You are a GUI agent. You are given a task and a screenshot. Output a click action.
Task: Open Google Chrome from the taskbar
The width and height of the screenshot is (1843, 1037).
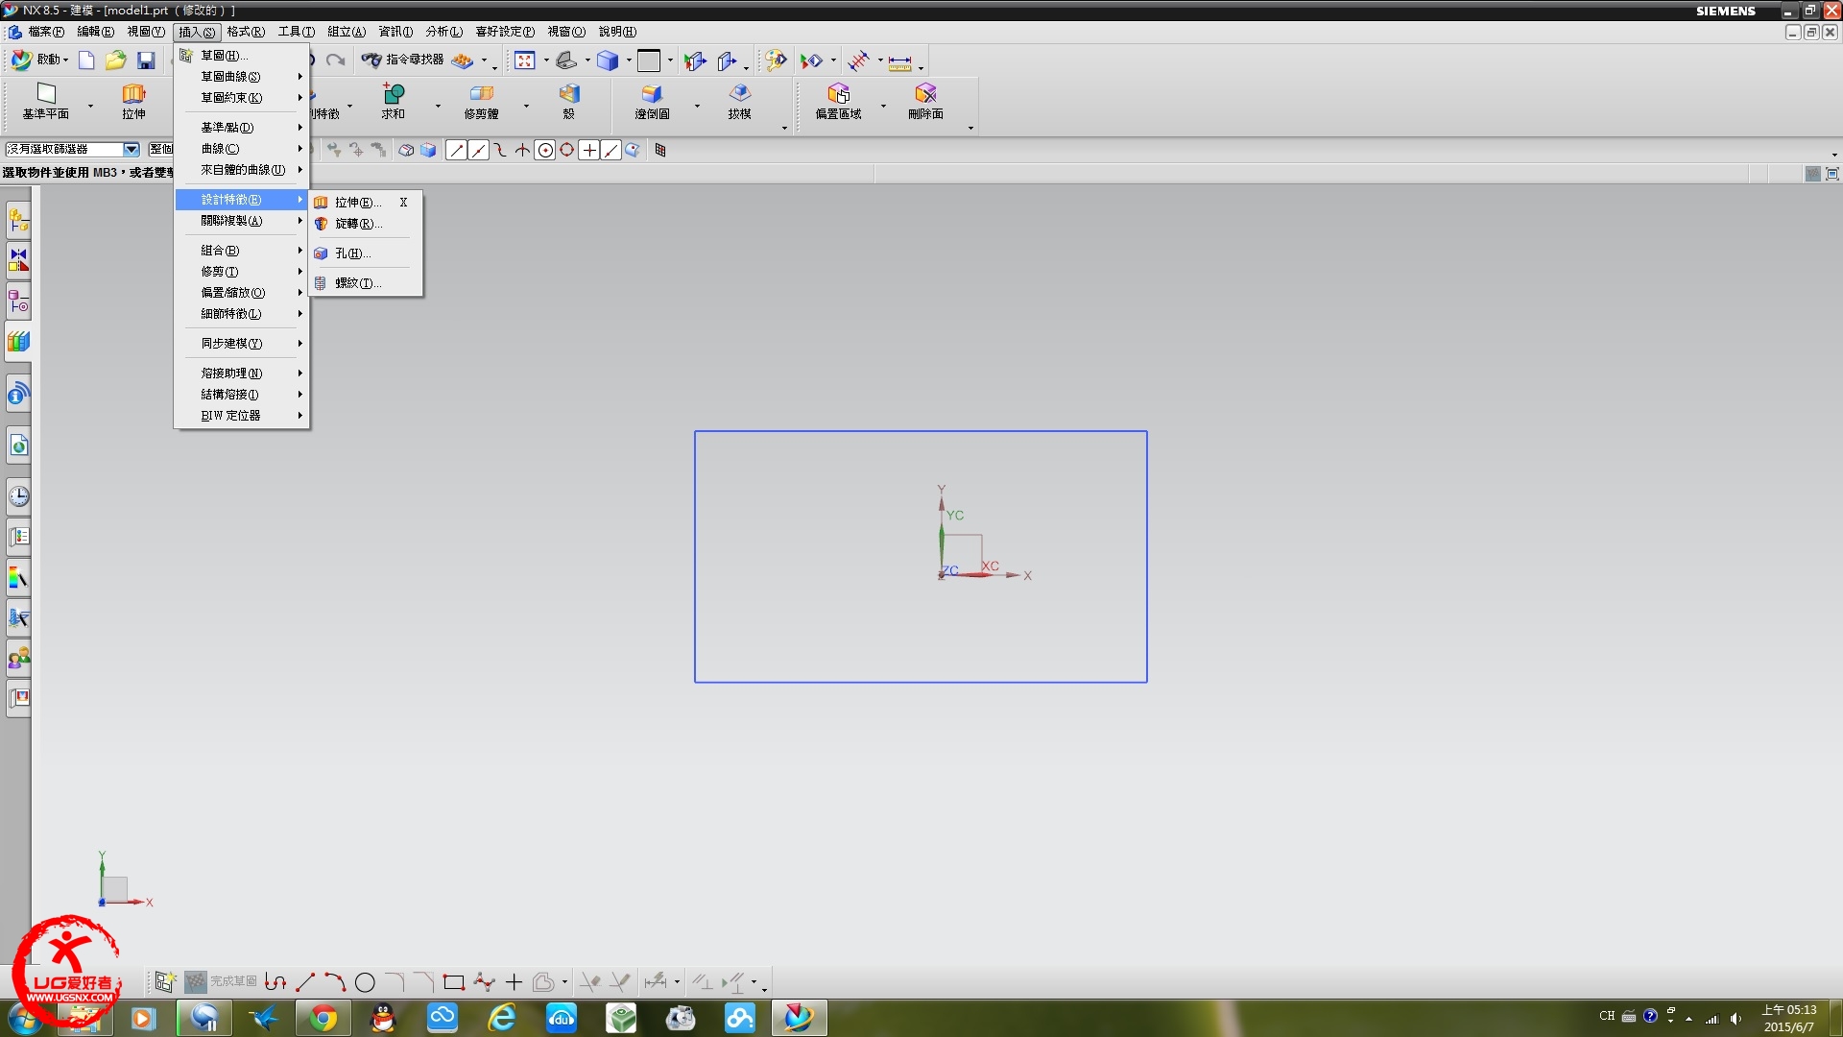pos(323,1018)
